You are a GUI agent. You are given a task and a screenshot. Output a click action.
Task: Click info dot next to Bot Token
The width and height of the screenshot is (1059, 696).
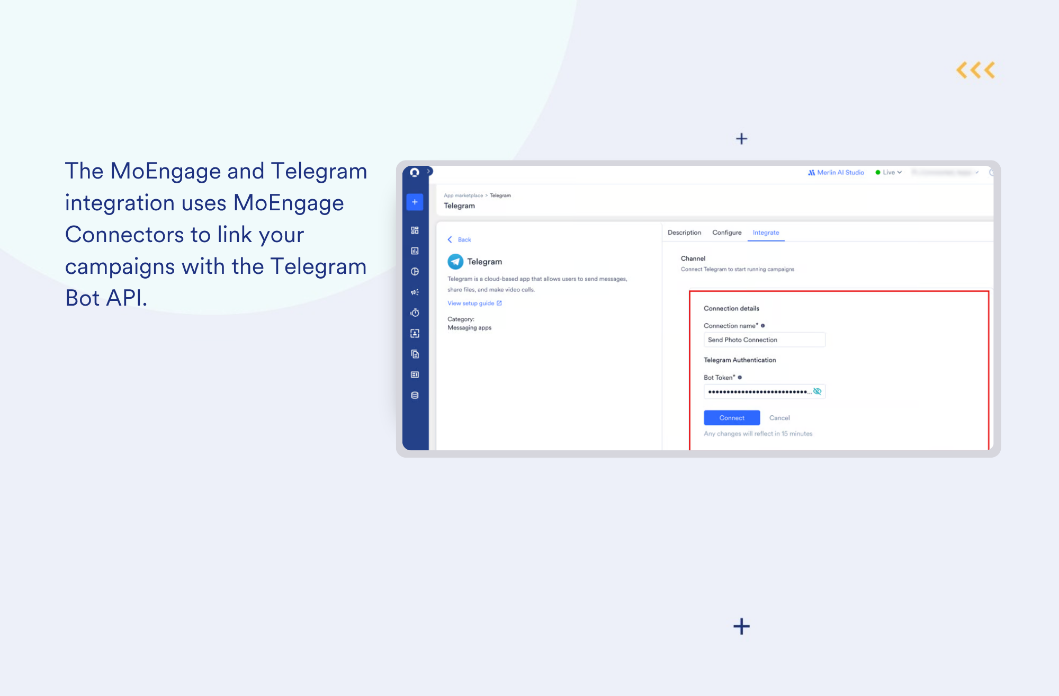click(x=740, y=378)
